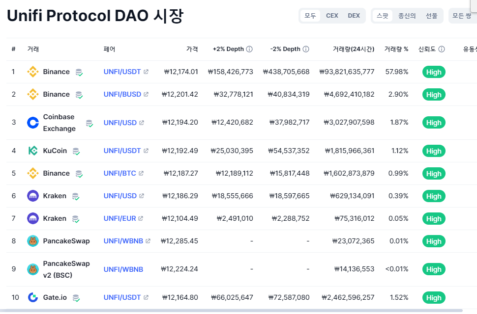Viewport: 477px width, 314px height.
Task: Click the 57.98% volume share
Action: tap(397, 72)
